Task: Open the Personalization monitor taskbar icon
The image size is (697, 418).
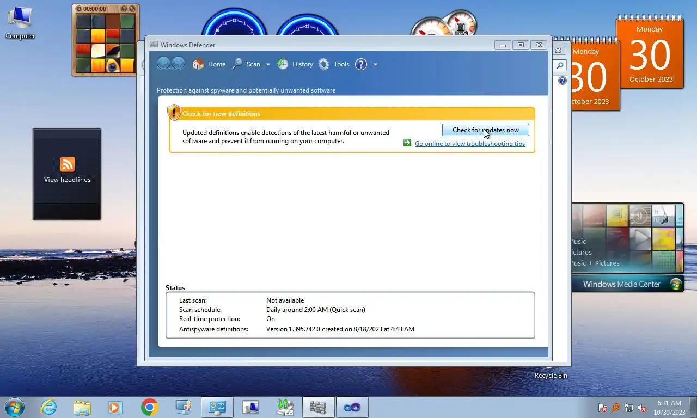Action: (183, 407)
